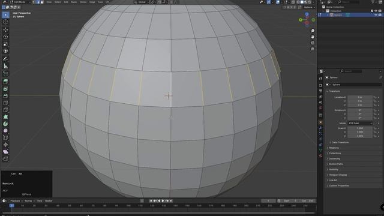Open the Mesh menu
The image size is (384, 216).
(x=74, y=2)
